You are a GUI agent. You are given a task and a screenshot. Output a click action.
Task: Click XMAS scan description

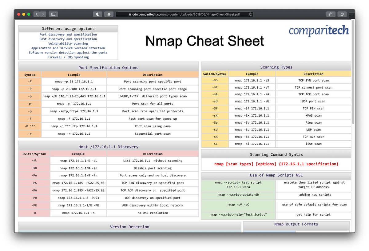pyautogui.click(x=313, y=115)
